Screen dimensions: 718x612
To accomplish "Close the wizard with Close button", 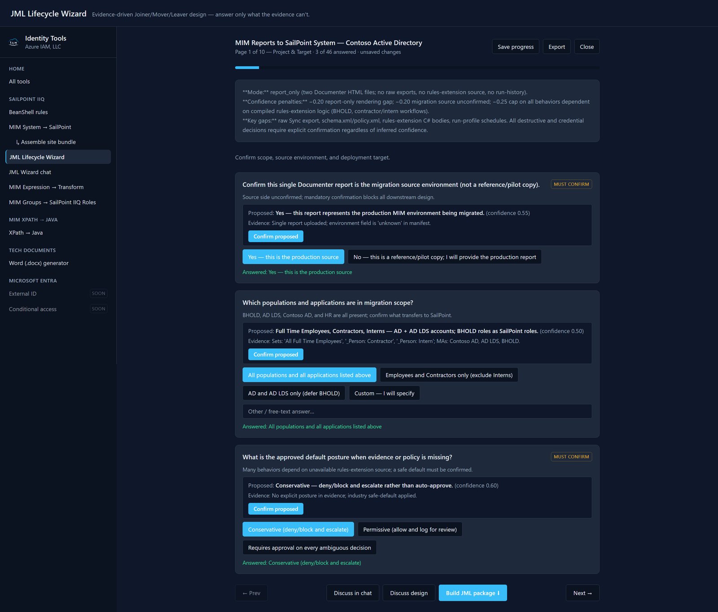I will (587, 47).
